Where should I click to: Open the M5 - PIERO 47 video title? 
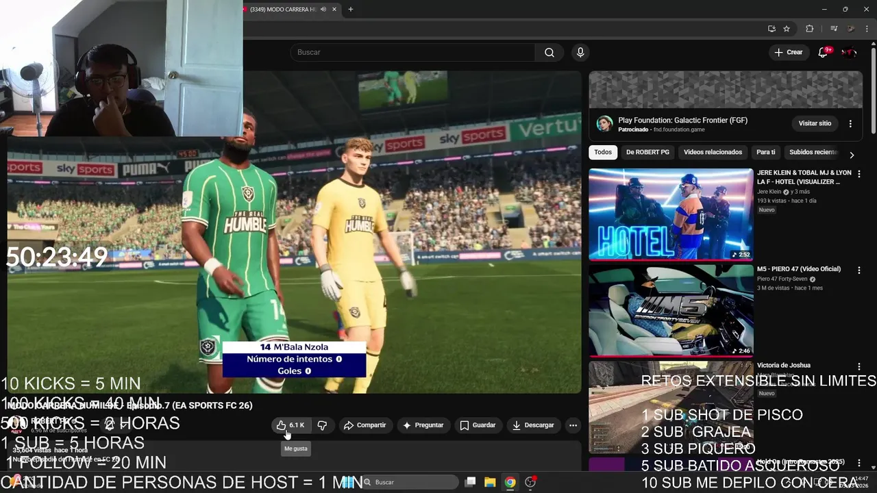(799, 269)
